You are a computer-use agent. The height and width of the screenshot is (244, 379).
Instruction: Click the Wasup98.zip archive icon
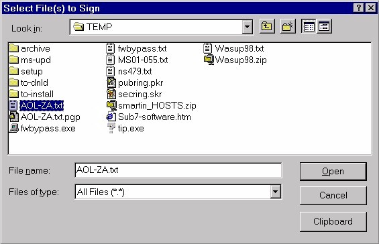coord(209,60)
